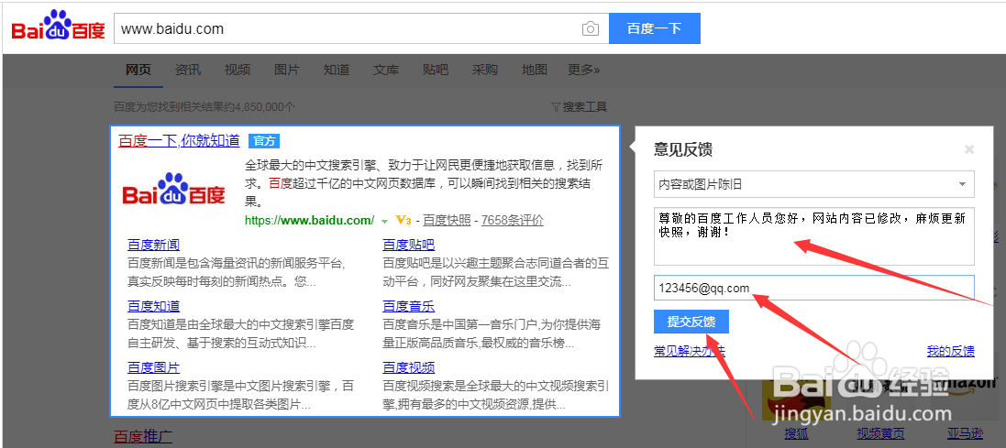1006x448 pixels.
Task: Click the V3 credibility icon
Action: coord(403,221)
